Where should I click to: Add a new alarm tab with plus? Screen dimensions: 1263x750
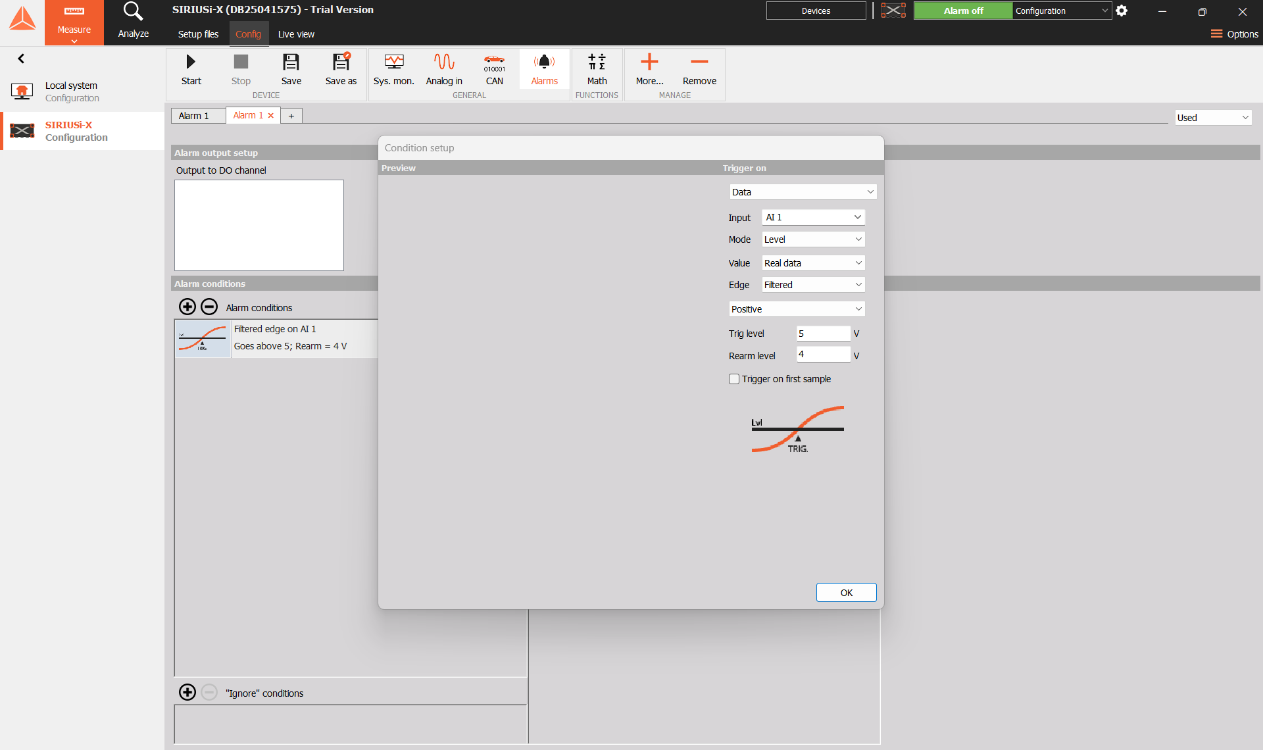(x=291, y=116)
